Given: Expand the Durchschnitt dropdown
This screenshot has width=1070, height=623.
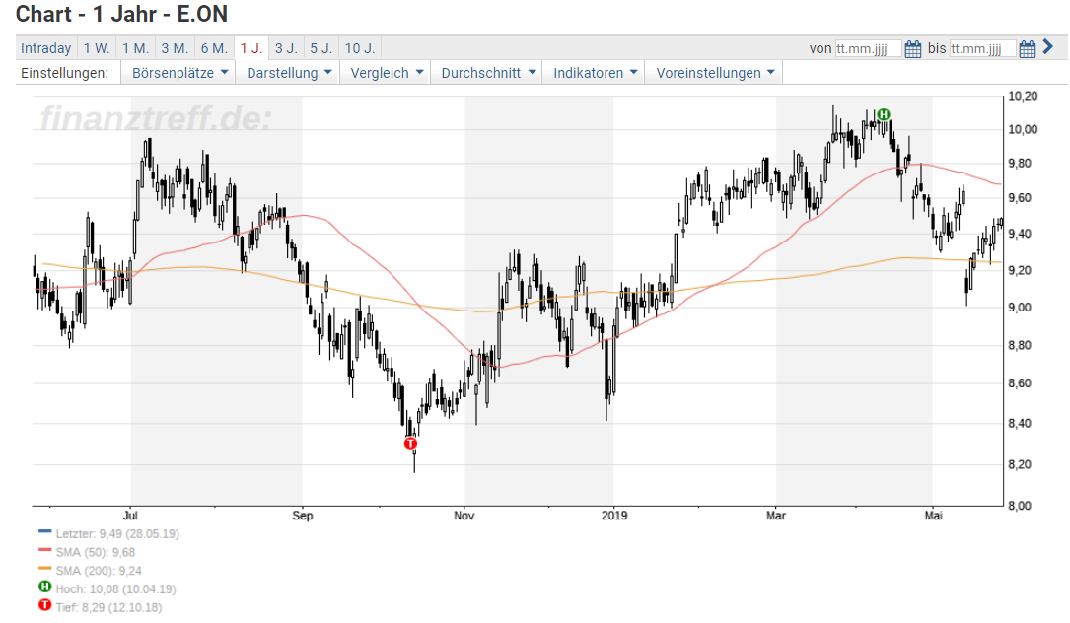Looking at the screenshot, I should click(x=488, y=73).
